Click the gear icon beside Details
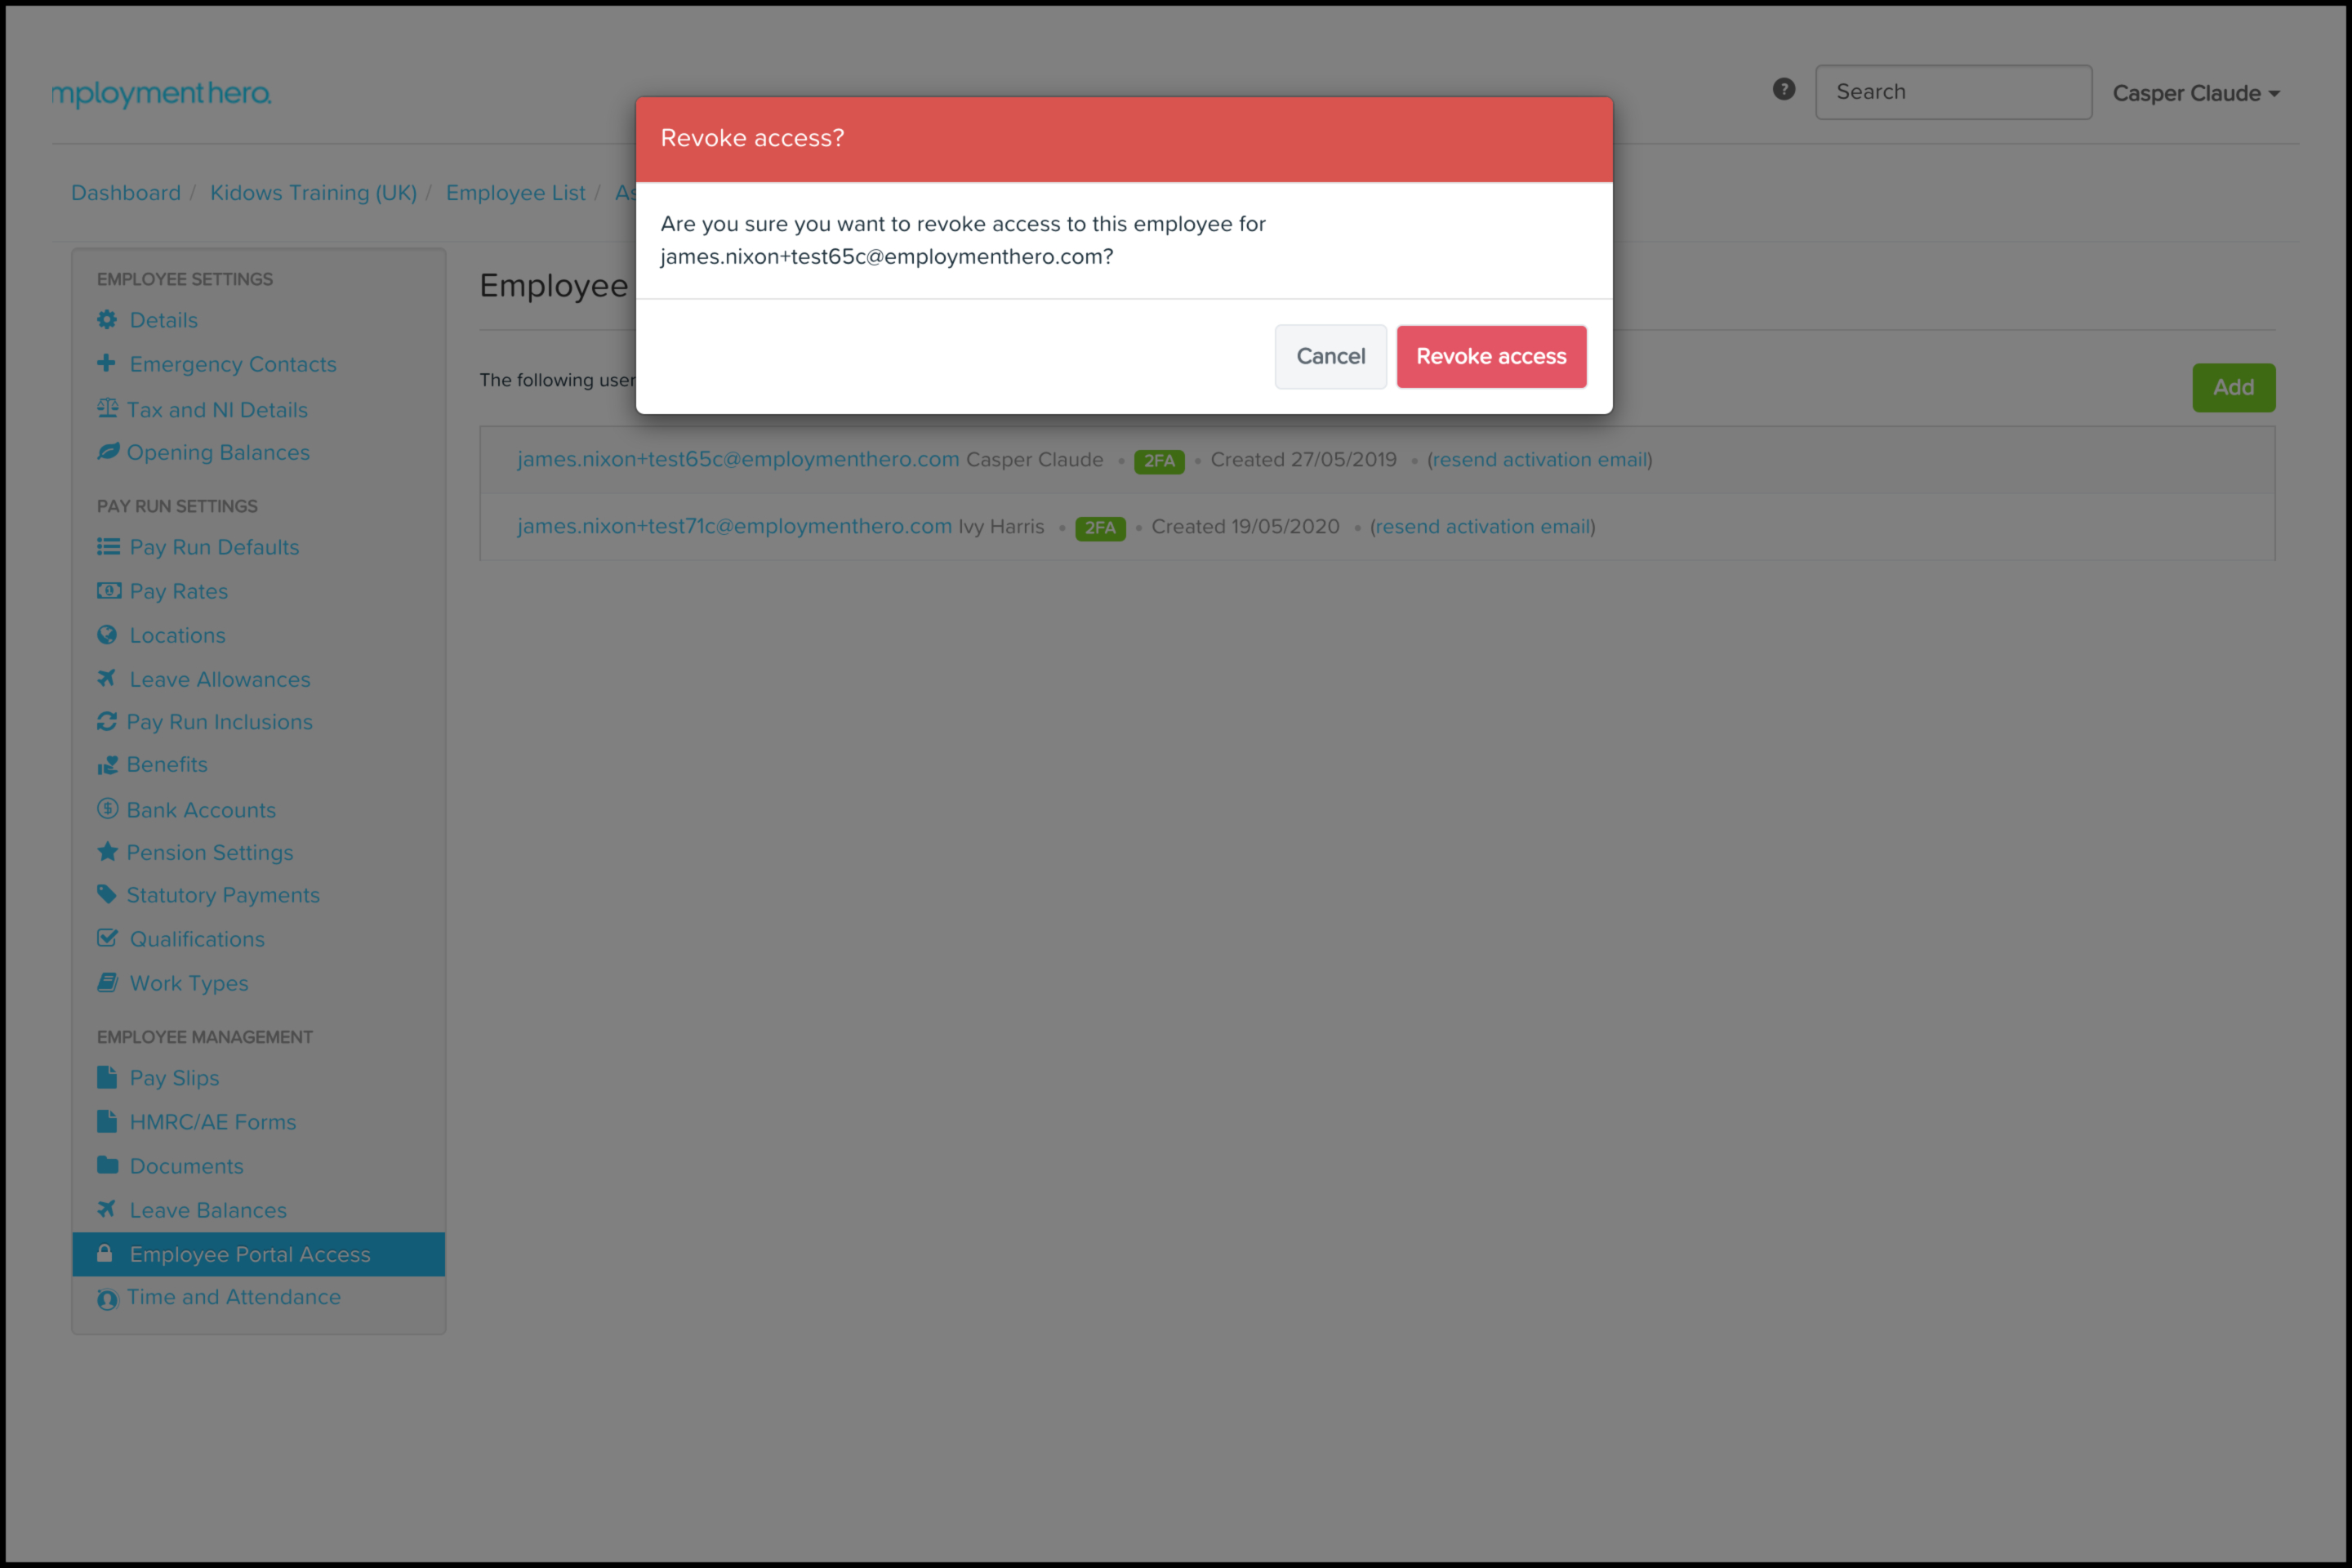 click(107, 320)
